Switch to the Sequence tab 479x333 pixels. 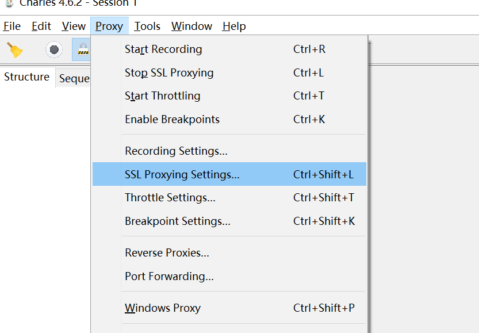tap(74, 79)
